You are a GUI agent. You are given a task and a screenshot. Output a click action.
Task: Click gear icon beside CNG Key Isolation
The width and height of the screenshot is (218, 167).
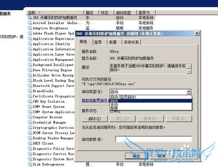(x=30, y=101)
